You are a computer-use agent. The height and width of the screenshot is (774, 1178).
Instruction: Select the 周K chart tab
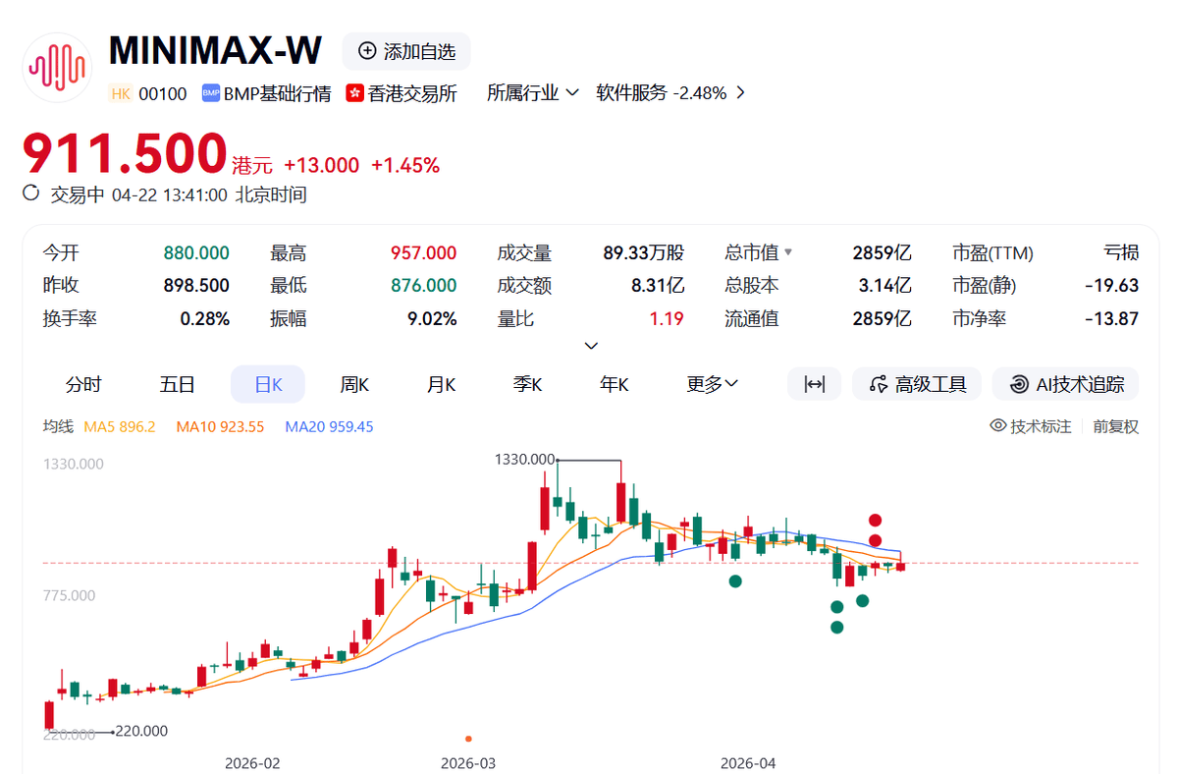354,385
